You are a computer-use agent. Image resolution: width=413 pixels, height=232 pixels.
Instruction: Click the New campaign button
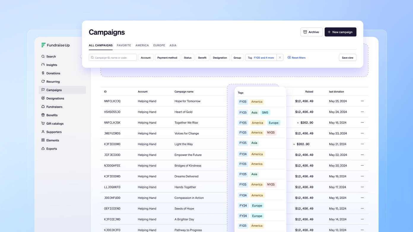tap(340, 32)
